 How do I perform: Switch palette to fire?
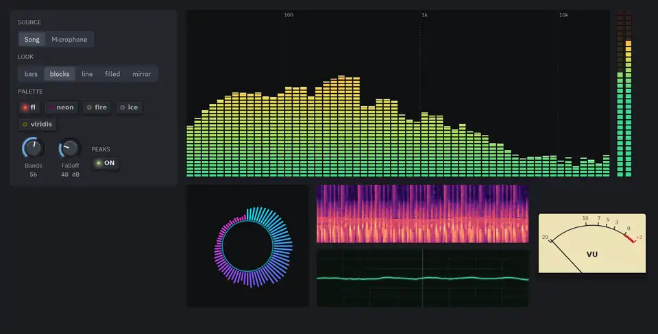[97, 107]
